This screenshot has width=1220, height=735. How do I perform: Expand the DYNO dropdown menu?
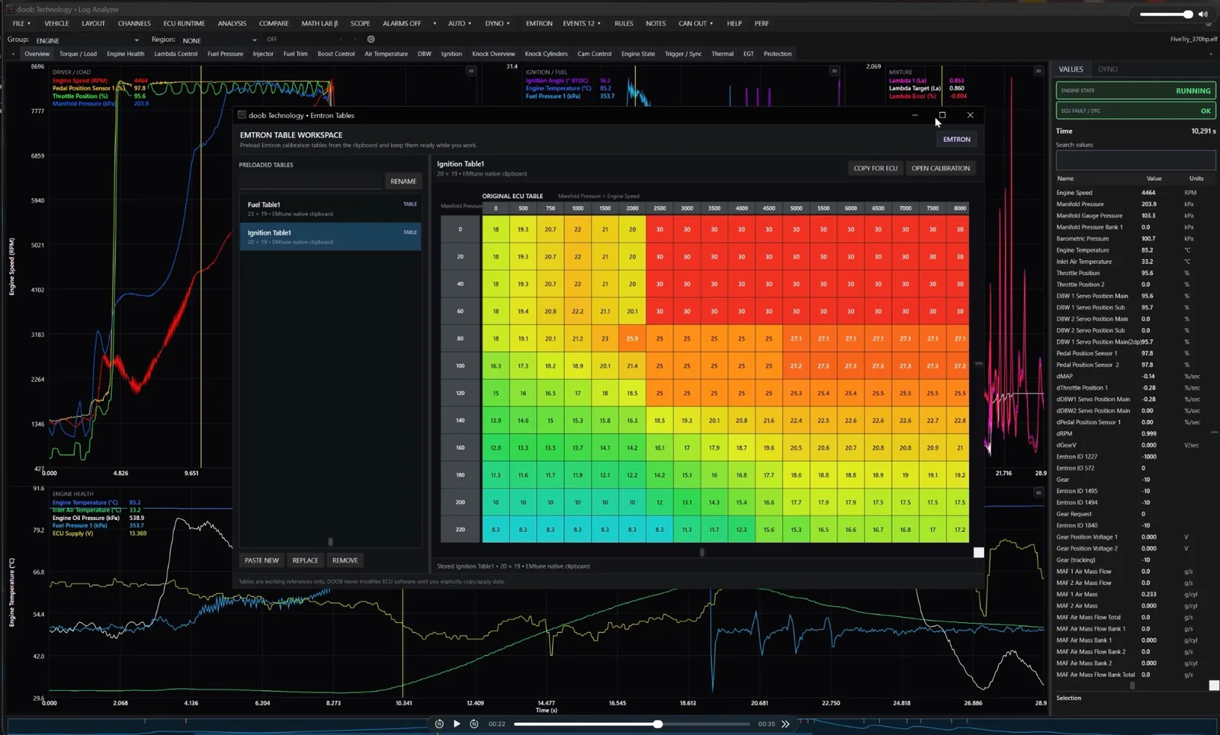[497, 24]
